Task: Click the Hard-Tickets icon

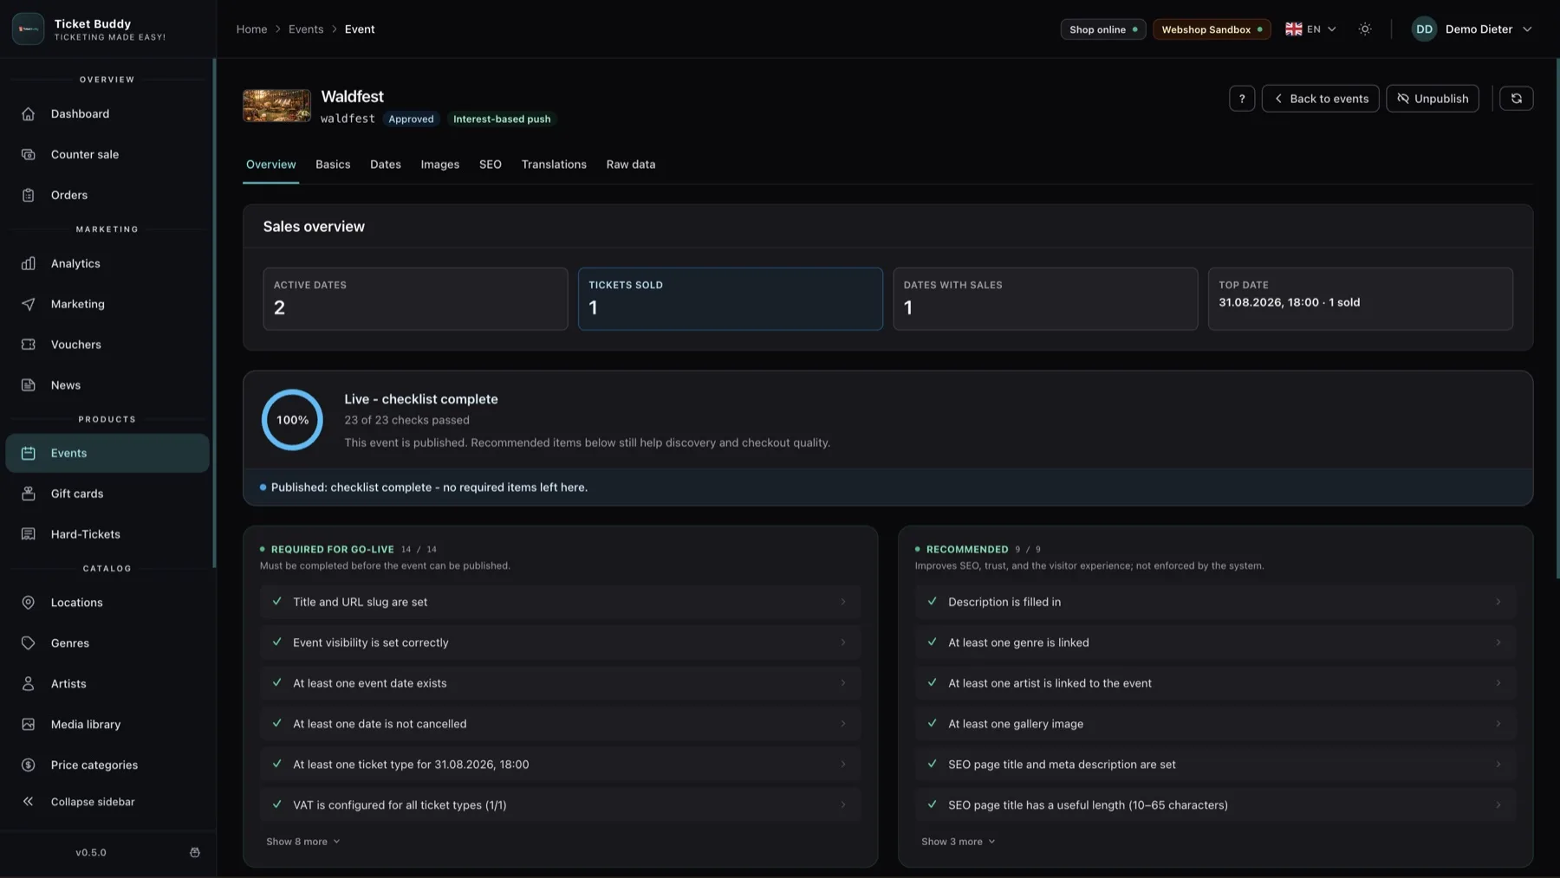Action: (28, 534)
